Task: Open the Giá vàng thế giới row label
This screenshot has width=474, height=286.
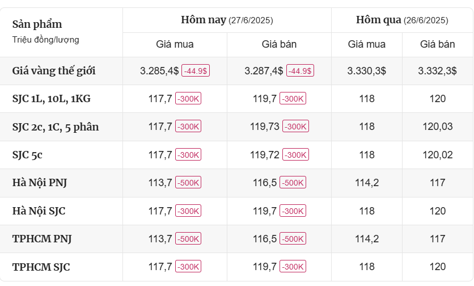Action: [54, 71]
